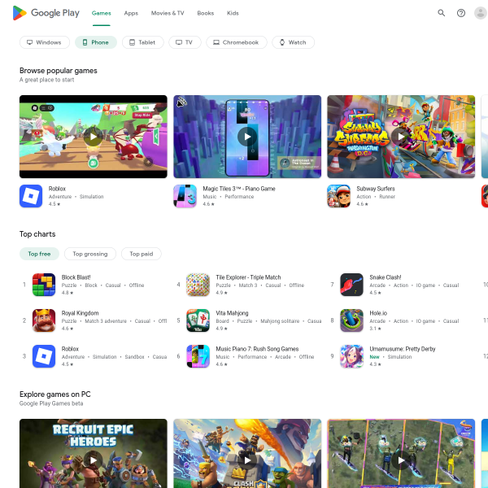This screenshot has width=488, height=488.
Task: Switch to the Movies & TV tab
Action: point(168,13)
